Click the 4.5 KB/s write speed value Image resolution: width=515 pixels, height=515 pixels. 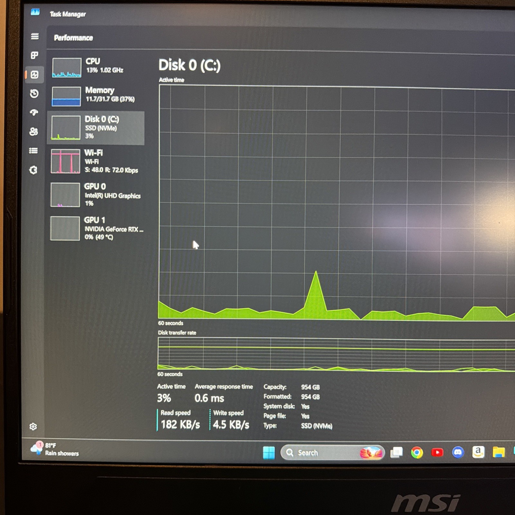[x=231, y=425]
